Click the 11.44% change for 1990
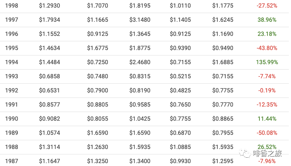 coord(267,119)
